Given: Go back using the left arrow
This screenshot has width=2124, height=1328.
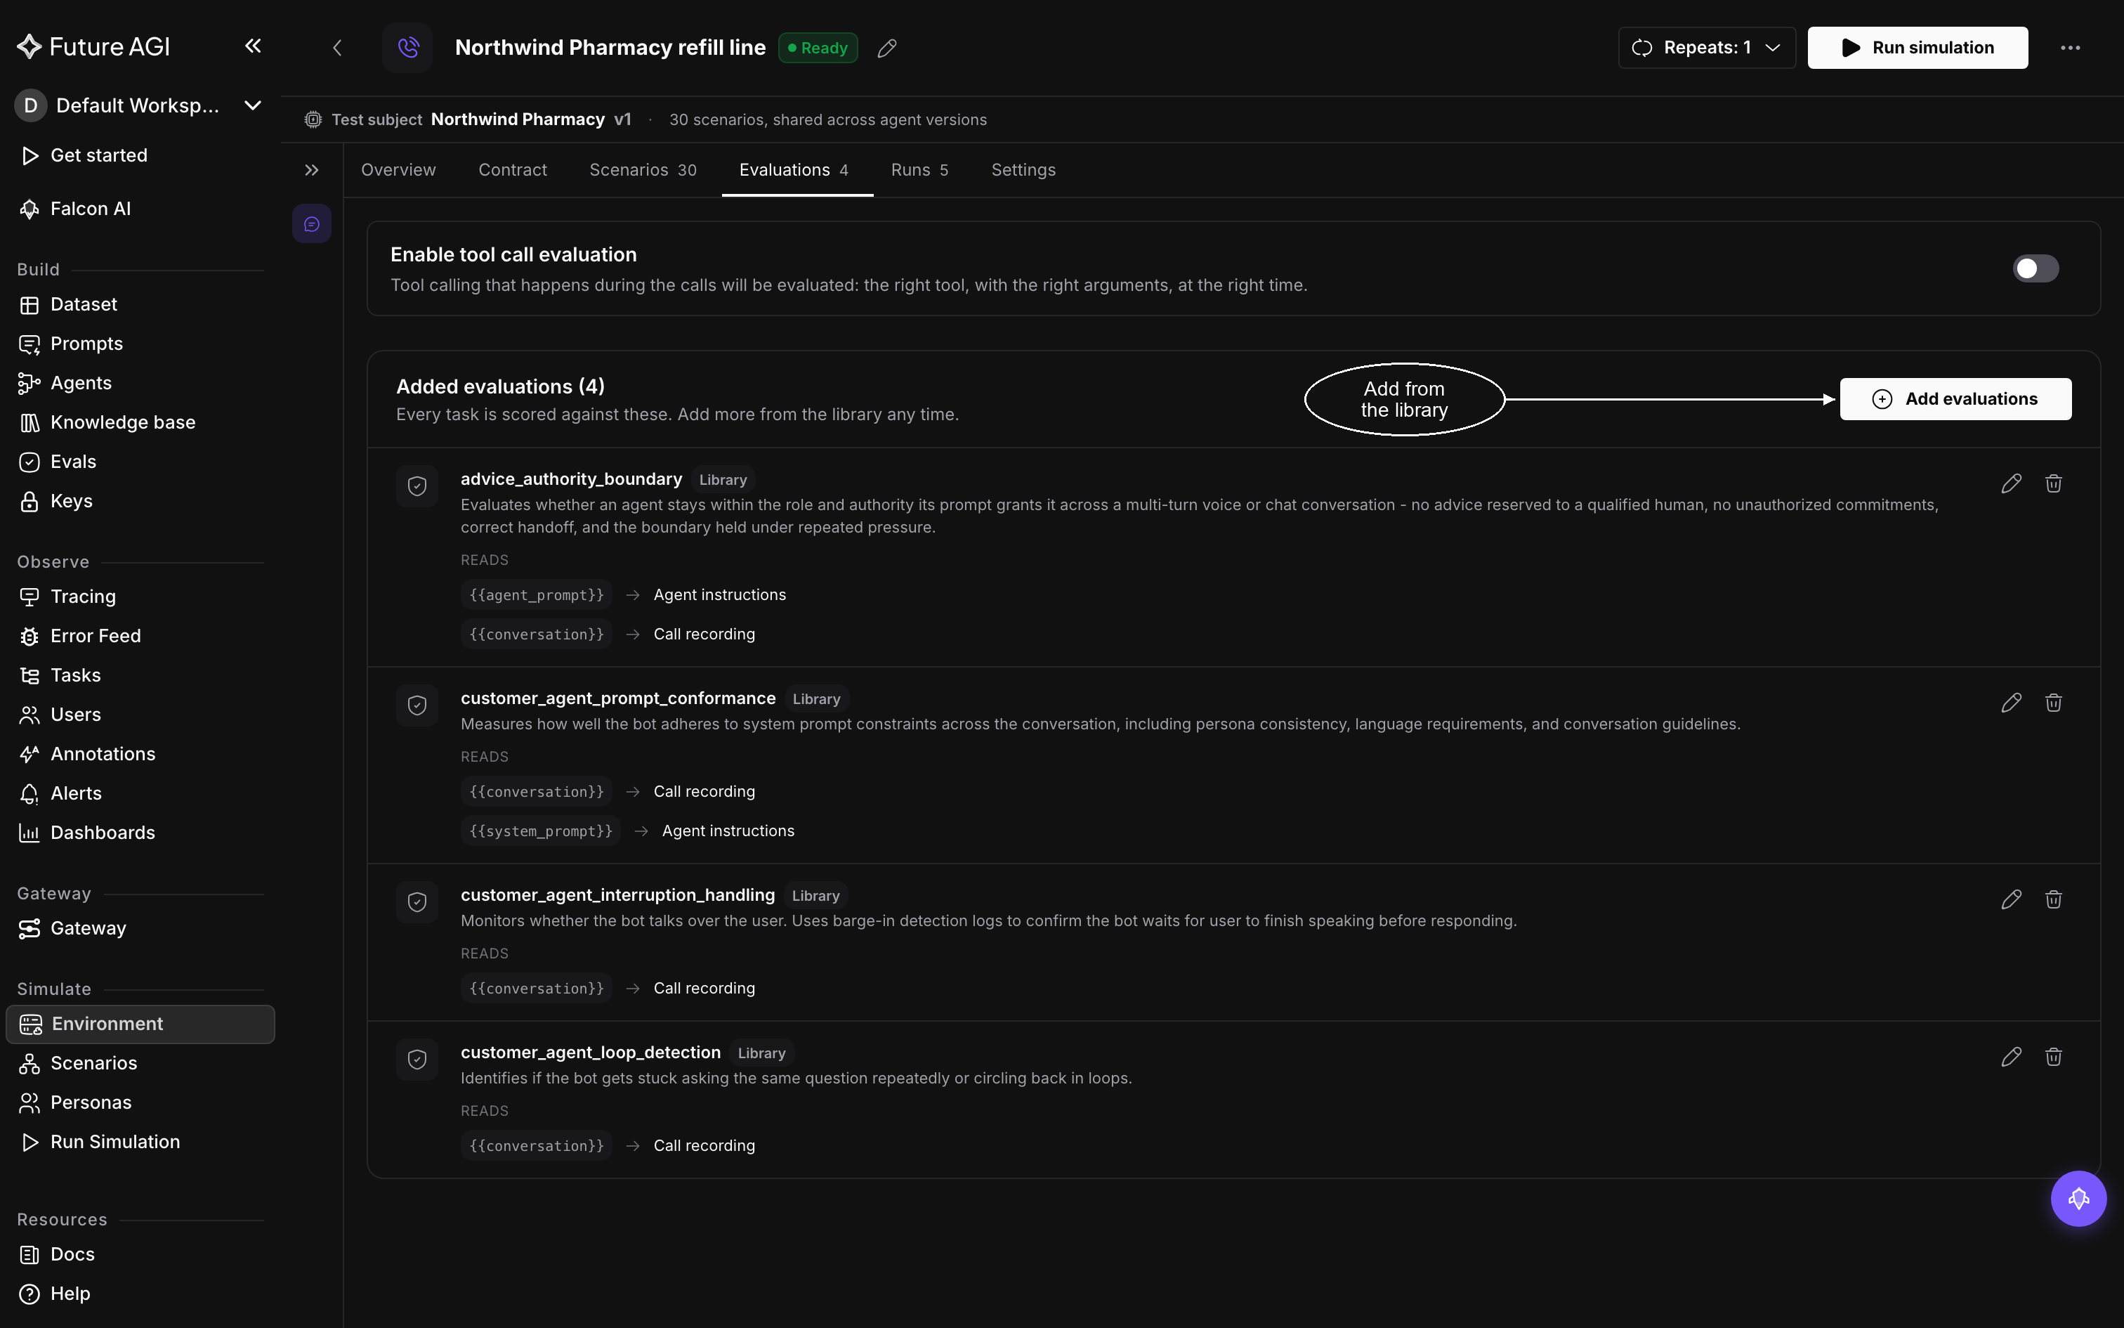Looking at the screenshot, I should point(337,48).
